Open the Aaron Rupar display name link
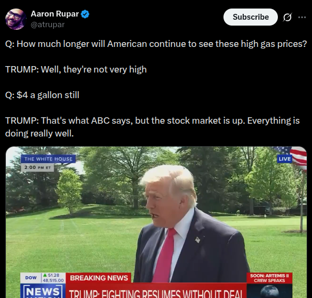The width and height of the screenshot is (312, 298). point(55,14)
